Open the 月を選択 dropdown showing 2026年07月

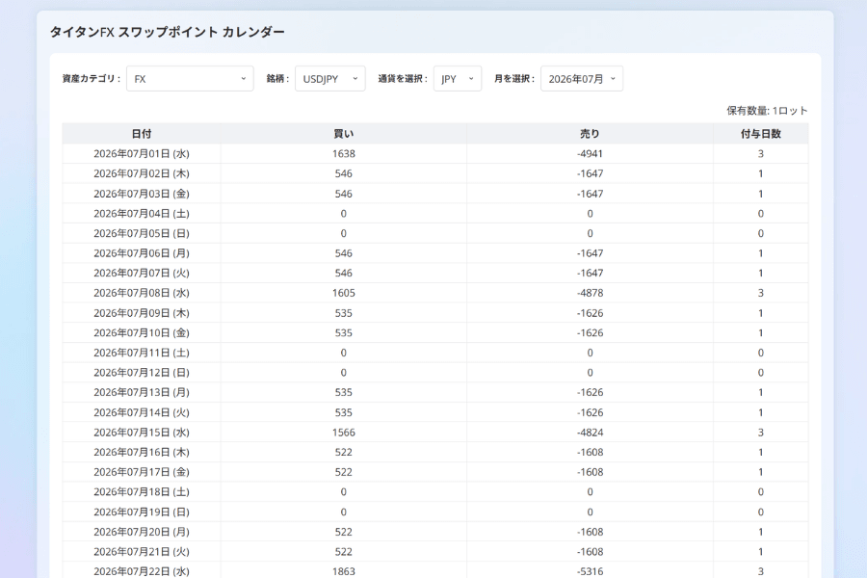(x=582, y=79)
